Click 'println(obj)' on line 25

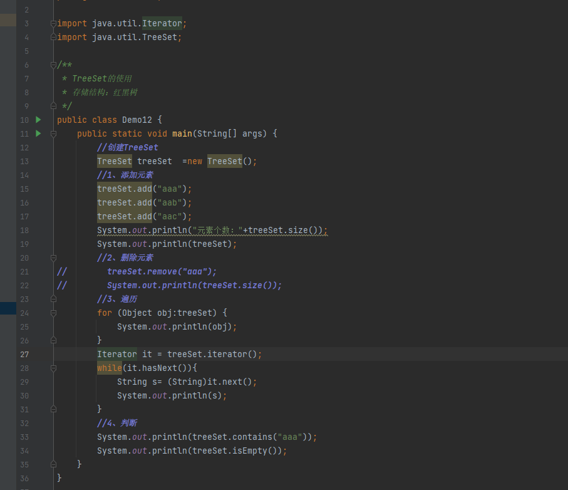pos(202,326)
